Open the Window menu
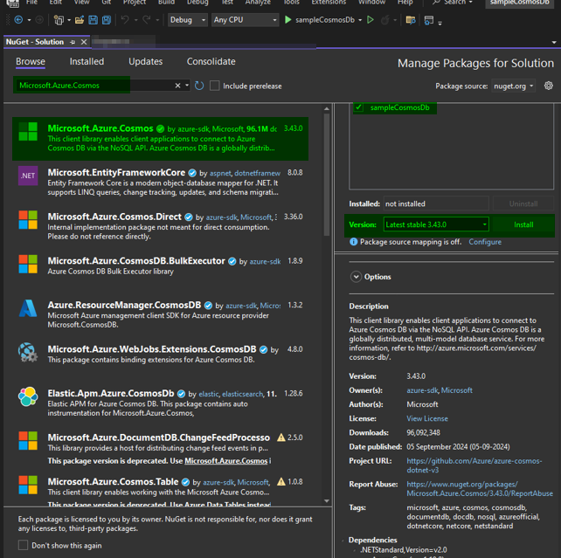Screen dimensions: 561x558 (371, 2)
